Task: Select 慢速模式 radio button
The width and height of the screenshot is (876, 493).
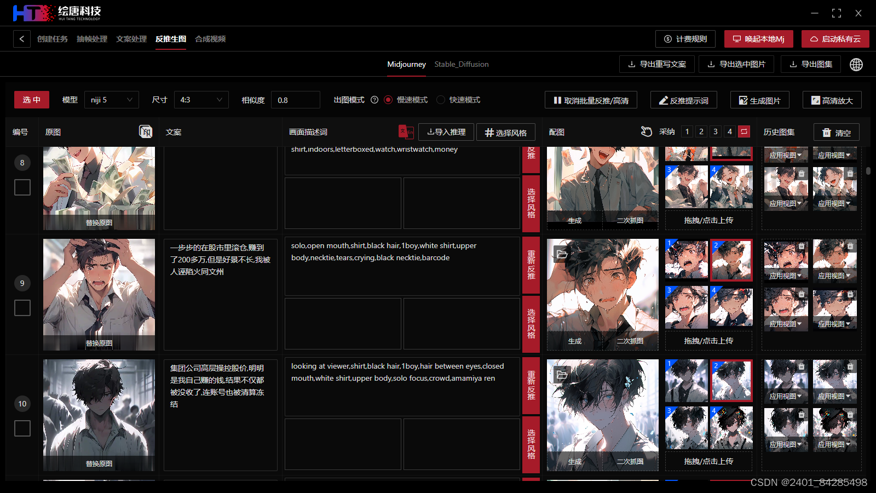Action: (x=388, y=100)
